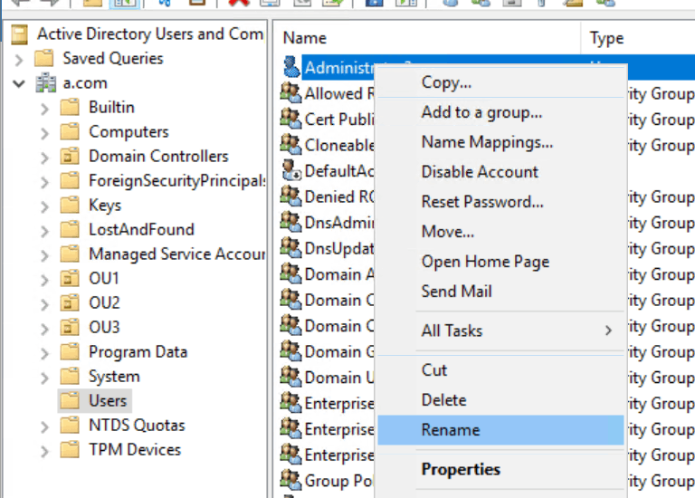Choose Move... from the context menu

click(x=500, y=232)
